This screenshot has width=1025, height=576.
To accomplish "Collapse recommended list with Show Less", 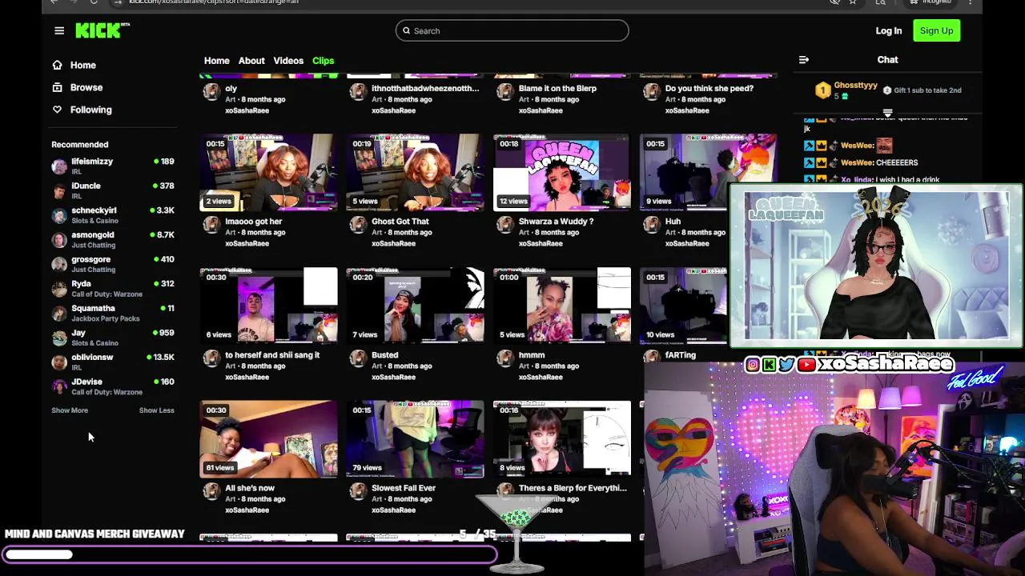I will point(156,410).
